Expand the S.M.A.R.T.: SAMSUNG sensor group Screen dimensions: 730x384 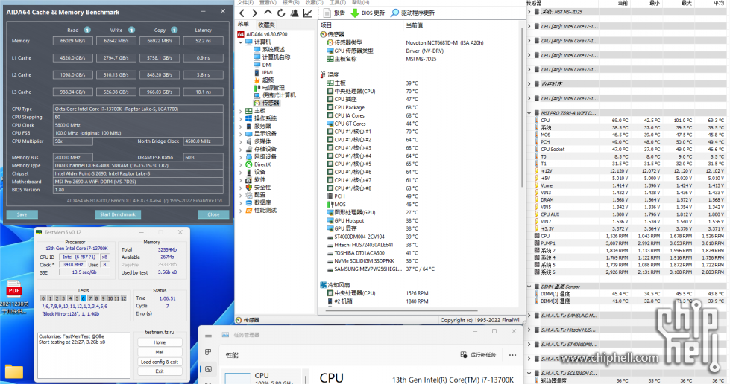pyautogui.click(x=529, y=316)
